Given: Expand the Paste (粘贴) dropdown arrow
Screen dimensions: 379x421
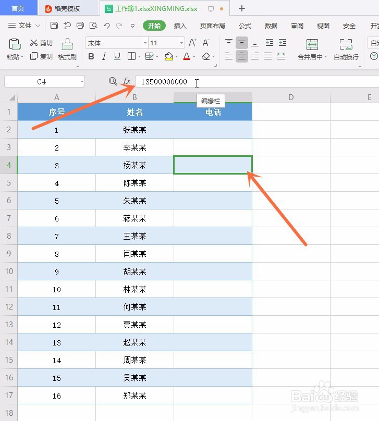Looking at the screenshot, I should tap(22, 57).
